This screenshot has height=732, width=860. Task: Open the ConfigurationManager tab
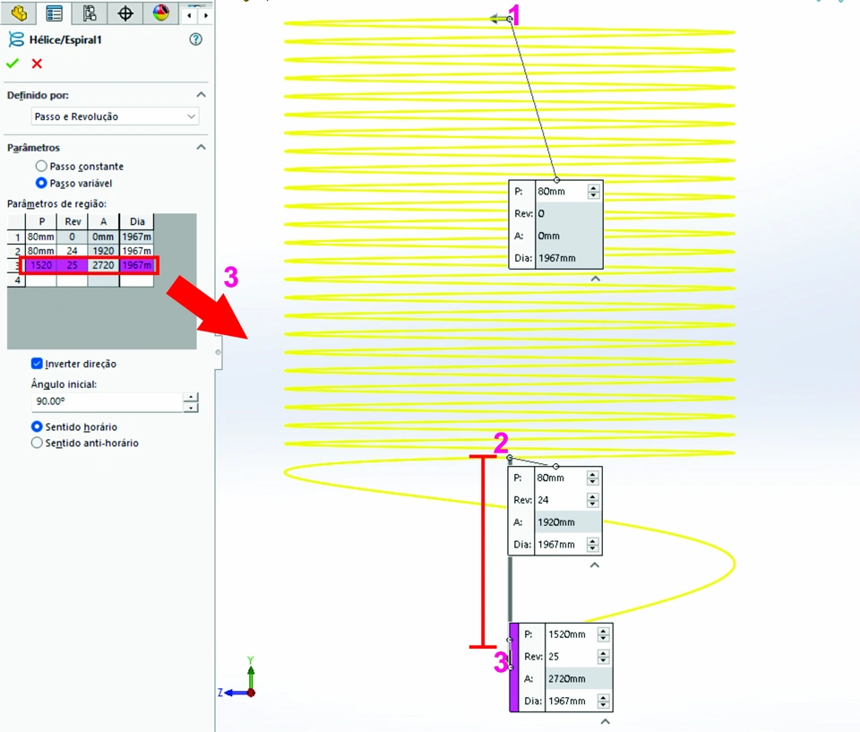coord(90,13)
